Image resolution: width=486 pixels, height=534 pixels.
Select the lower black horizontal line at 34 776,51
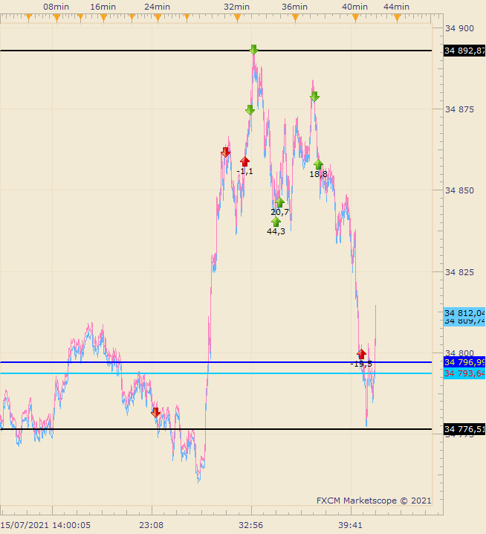coord(216,429)
